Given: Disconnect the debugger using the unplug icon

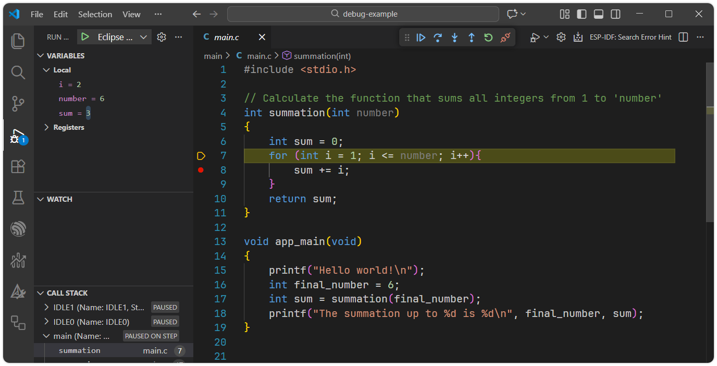Looking at the screenshot, I should pos(504,37).
